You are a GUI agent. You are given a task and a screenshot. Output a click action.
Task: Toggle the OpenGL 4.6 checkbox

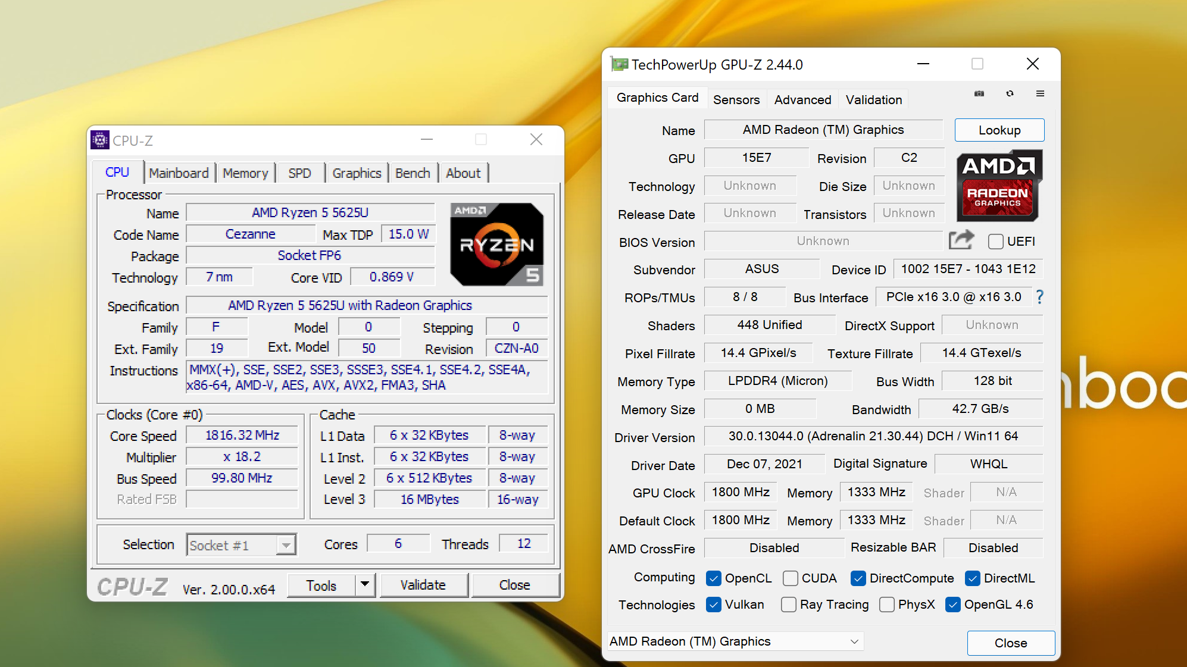[952, 605]
